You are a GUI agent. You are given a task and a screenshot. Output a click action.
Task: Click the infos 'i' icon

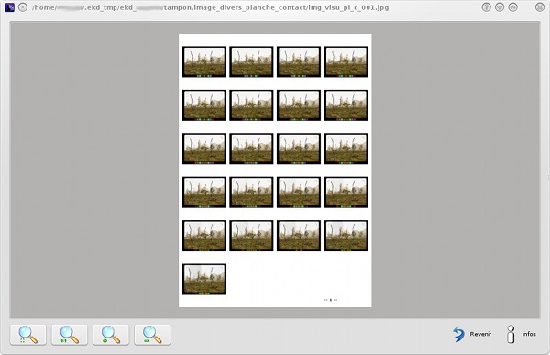tap(511, 334)
